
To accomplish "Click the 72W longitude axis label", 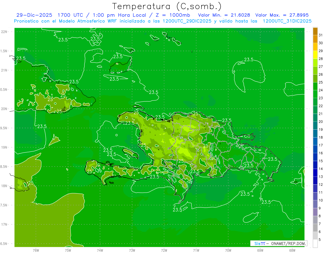I will tap(164, 250).
